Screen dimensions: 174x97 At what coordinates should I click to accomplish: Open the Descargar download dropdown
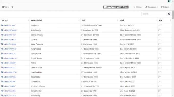pyautogui.click(x=151, y=7)
